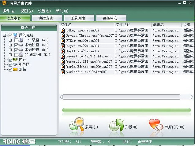Image resolution: width=195 pixels, height=146 pixels.
Task: Uncheck the 本地磁盘 (D:) checkbox
Action: coord(16,50)
